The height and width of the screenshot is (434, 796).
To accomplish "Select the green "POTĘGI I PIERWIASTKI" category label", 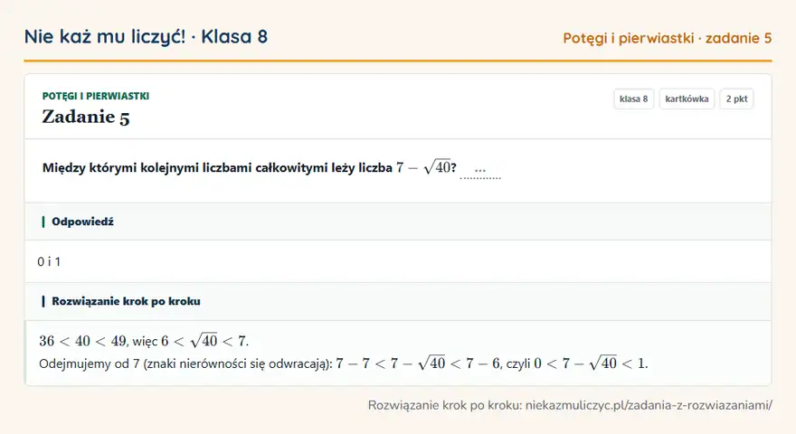I will click(96, 96).
